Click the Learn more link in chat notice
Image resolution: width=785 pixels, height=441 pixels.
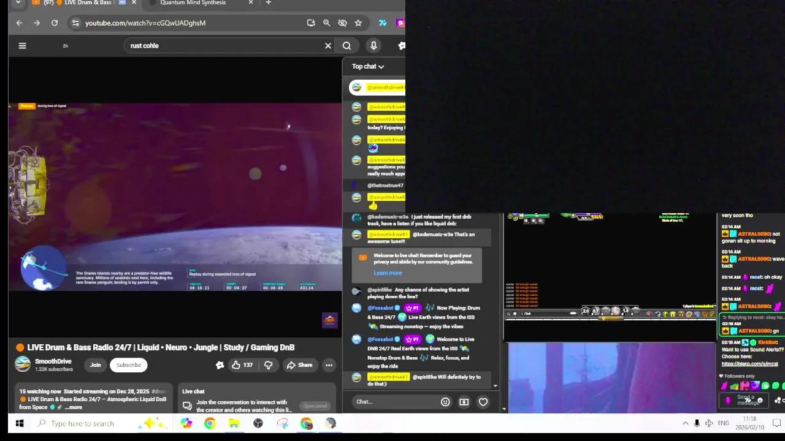pos(388,273)
